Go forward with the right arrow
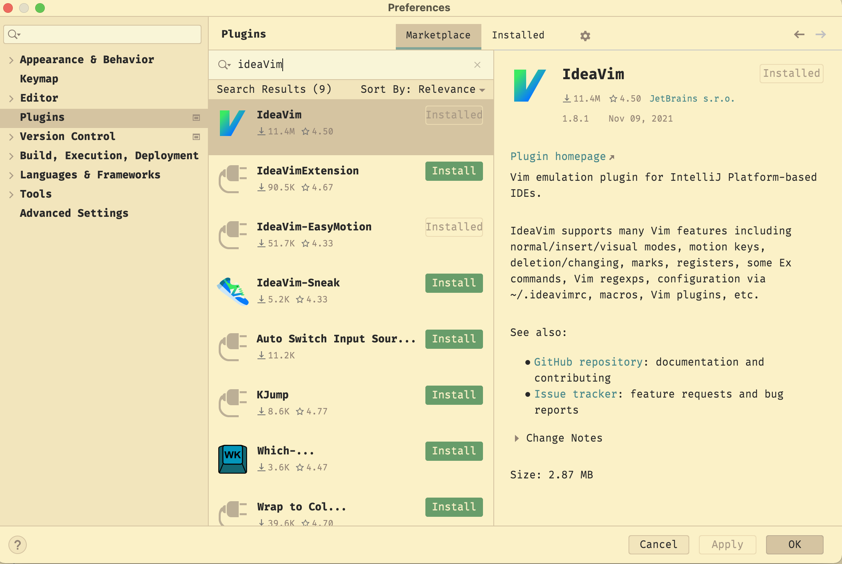The height and width of the screenshot is (564, 842). (x=820, y=34)
